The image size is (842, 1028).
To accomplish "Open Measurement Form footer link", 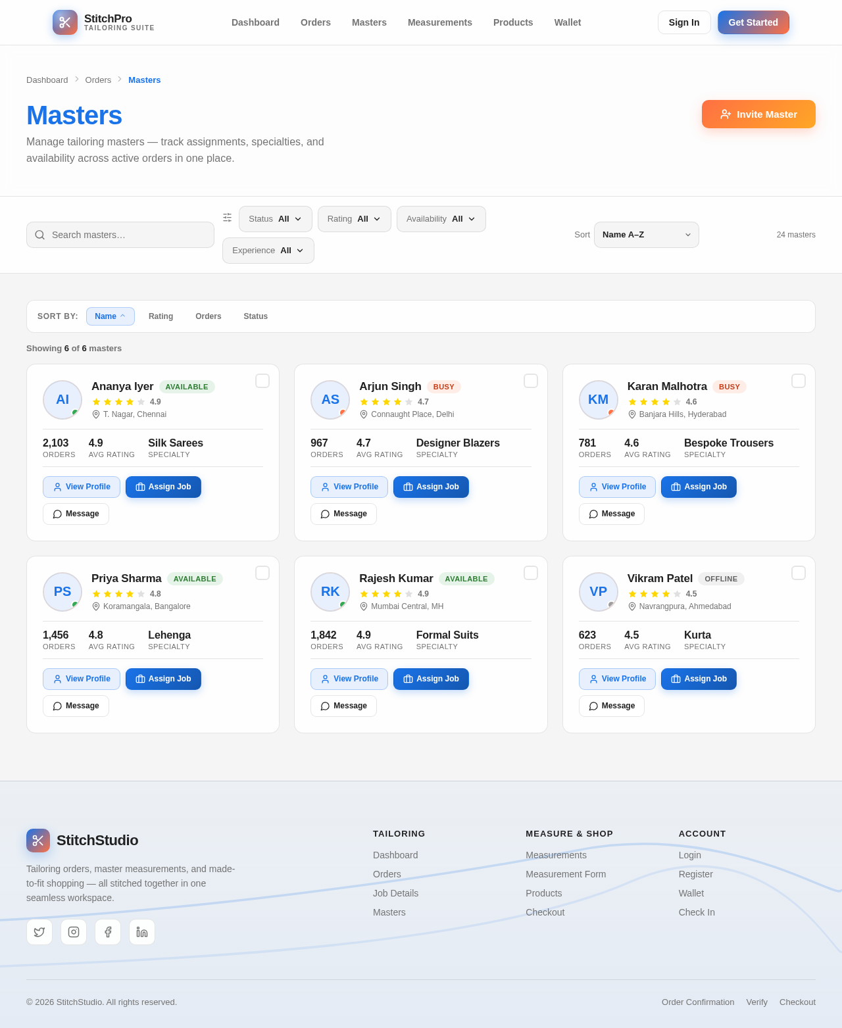I will point(566,874).
